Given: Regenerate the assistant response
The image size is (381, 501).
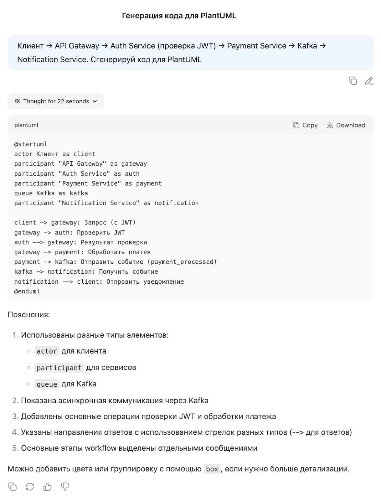Looking at the screenshot, I should (x=30, y=487).
